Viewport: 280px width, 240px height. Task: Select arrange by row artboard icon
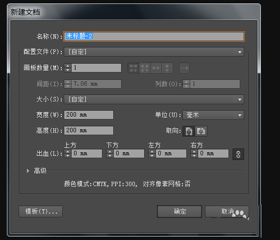click(156, 68)
